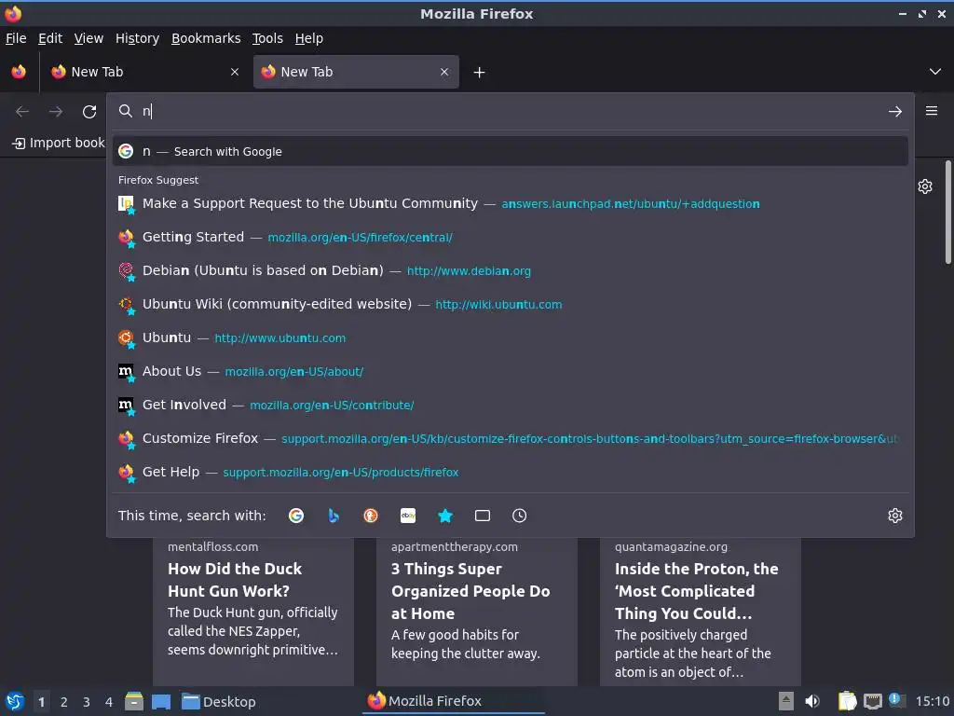Open a new tab with plus icon

coord(480,73)
